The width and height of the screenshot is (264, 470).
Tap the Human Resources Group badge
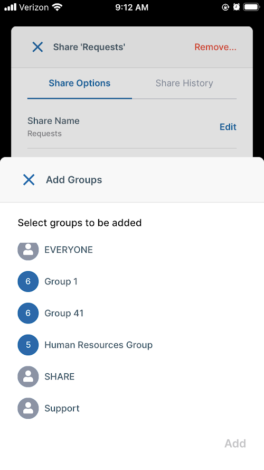(28, 345)
